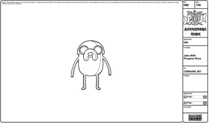
Task: Click the 'approval:' label
Action: 188,93
